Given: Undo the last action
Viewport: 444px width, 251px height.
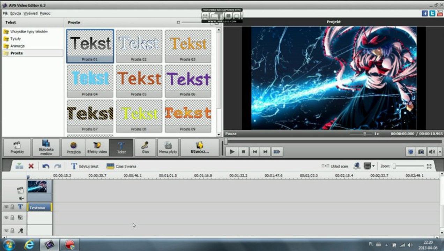Looking at the screenshot, I should (46, 166).
